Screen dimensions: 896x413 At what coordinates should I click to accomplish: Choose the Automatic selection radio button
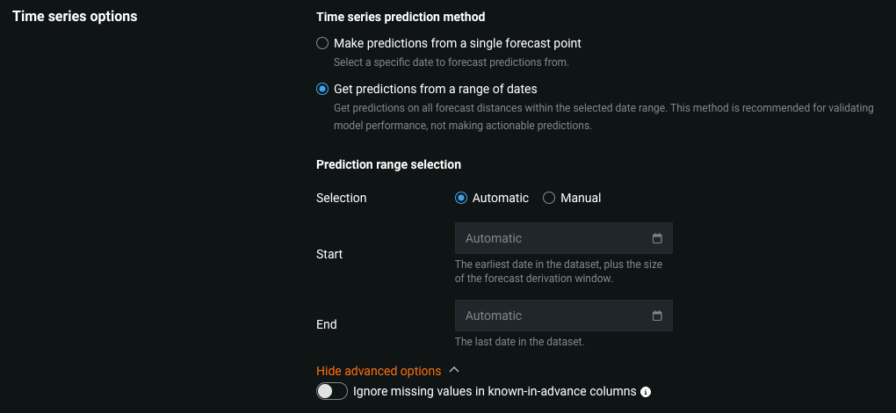(461, 198)
